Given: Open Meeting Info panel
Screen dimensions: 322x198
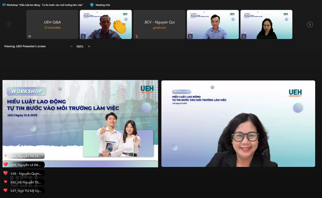Looking at the screenshot, I should coord(102,5).
